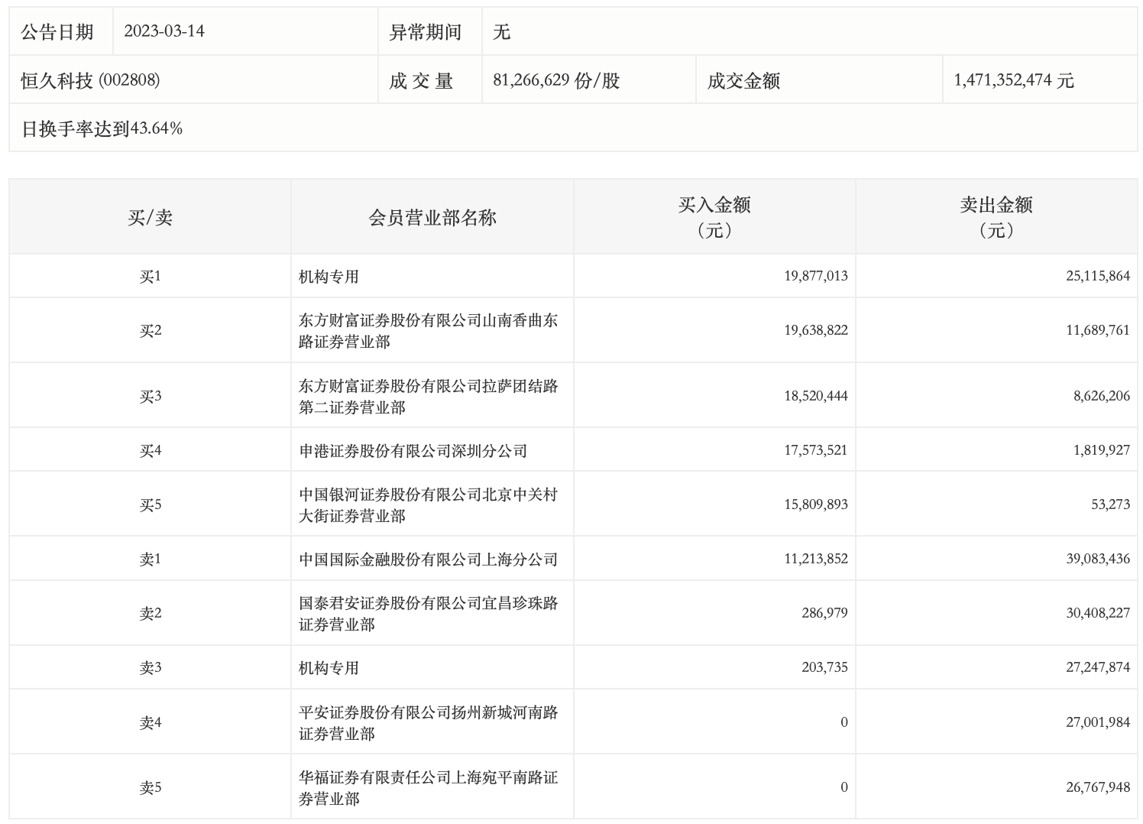Image resolution: width=1143 pixels, height=824 pixels.
Task: Click sell amount 27,247,874
Action: tap(1098, 667)
